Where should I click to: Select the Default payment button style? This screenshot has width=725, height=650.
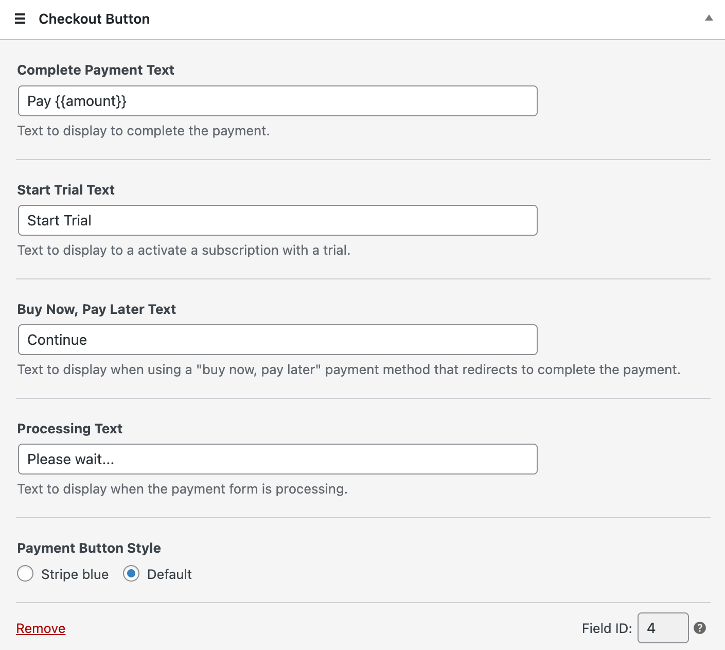131,573
